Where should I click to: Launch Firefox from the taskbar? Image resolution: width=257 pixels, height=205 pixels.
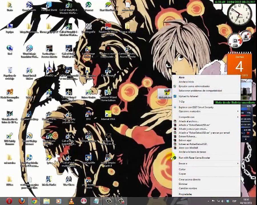pyautogui.click(x=22, y=201)
